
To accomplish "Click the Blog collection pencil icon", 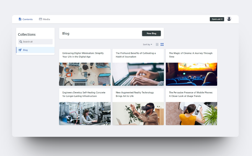I will 20,50.
